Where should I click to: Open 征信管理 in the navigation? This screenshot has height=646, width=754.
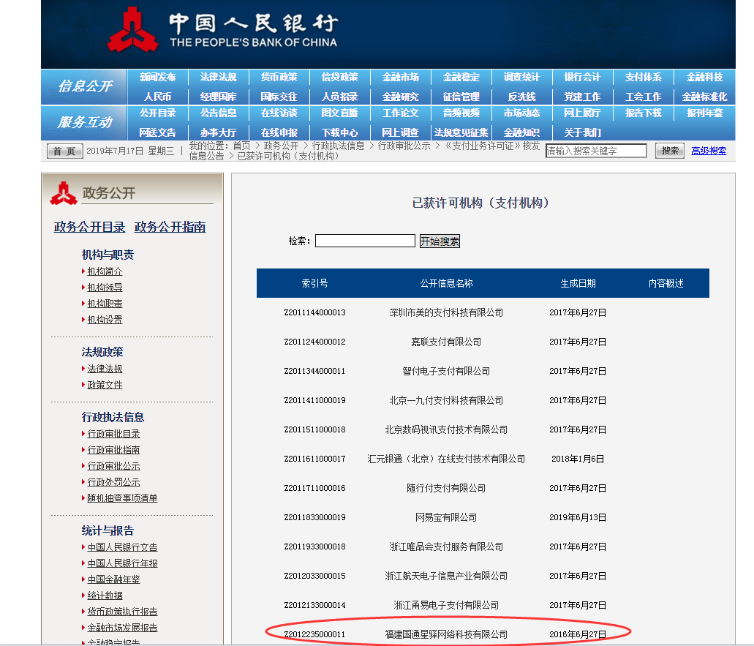(x=461, y=97)
